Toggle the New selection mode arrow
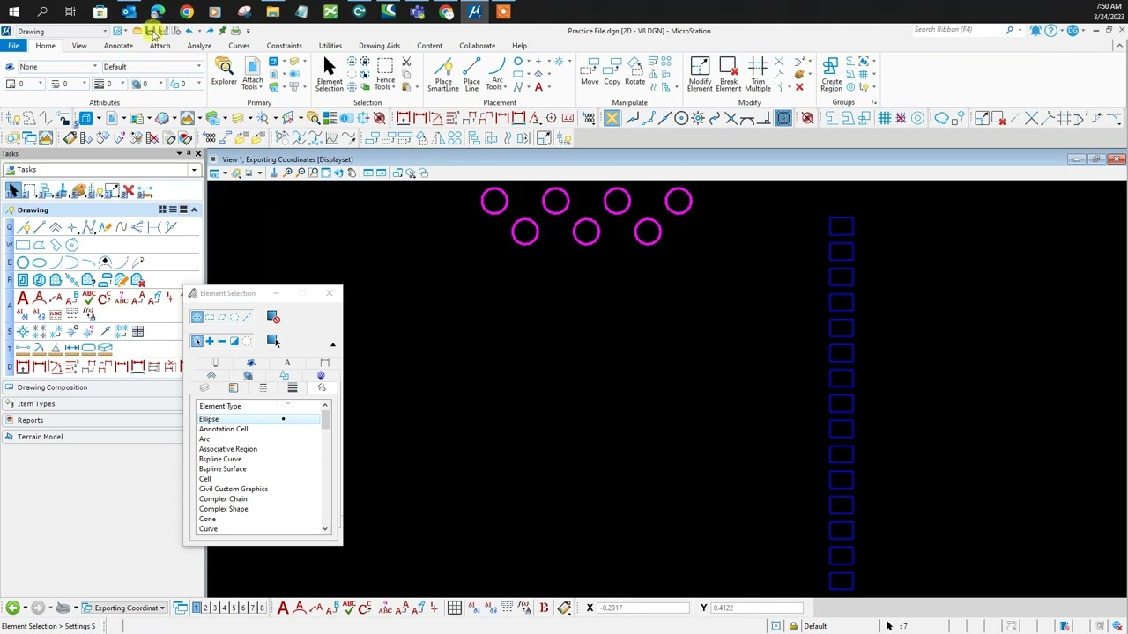 pos(197,341)
